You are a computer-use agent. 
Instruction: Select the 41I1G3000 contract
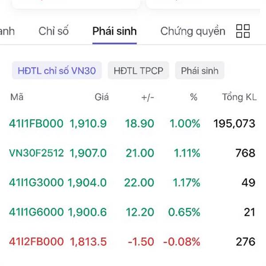click(x=36, y=183)
